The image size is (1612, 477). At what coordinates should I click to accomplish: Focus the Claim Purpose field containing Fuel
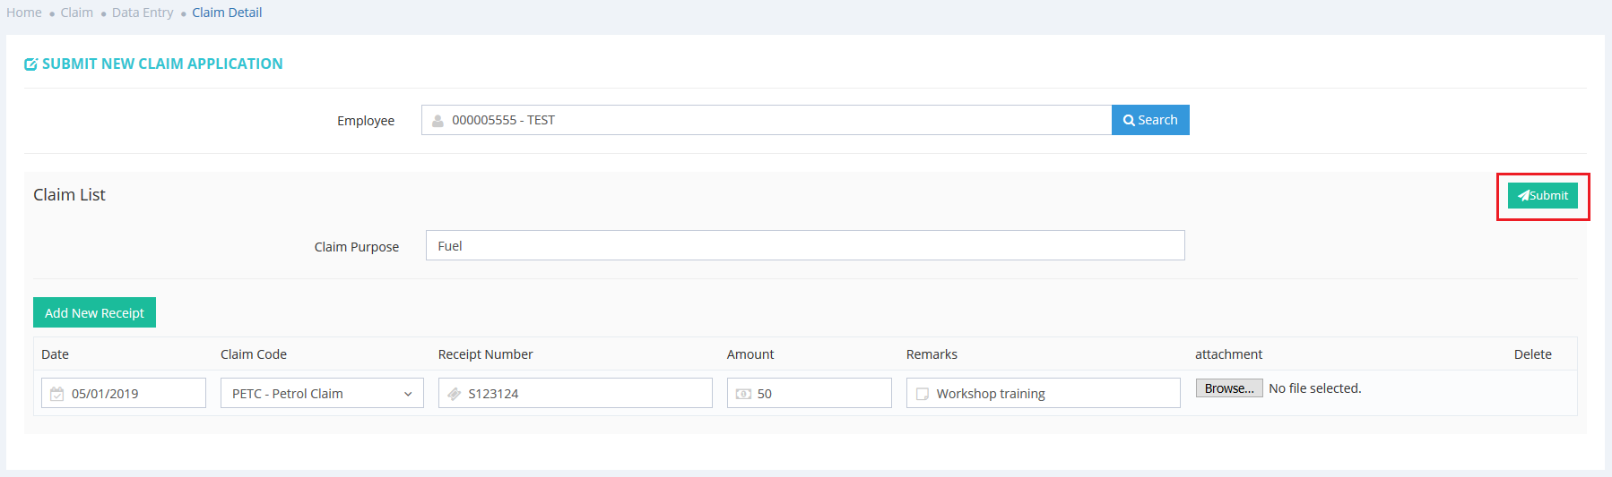pyautogui.click(x=804, y=246)
